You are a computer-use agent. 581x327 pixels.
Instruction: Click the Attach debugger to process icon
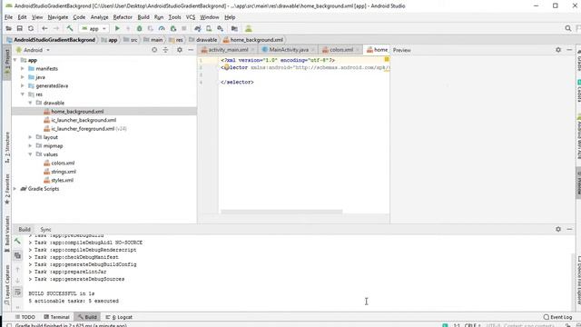coord(173,28)
